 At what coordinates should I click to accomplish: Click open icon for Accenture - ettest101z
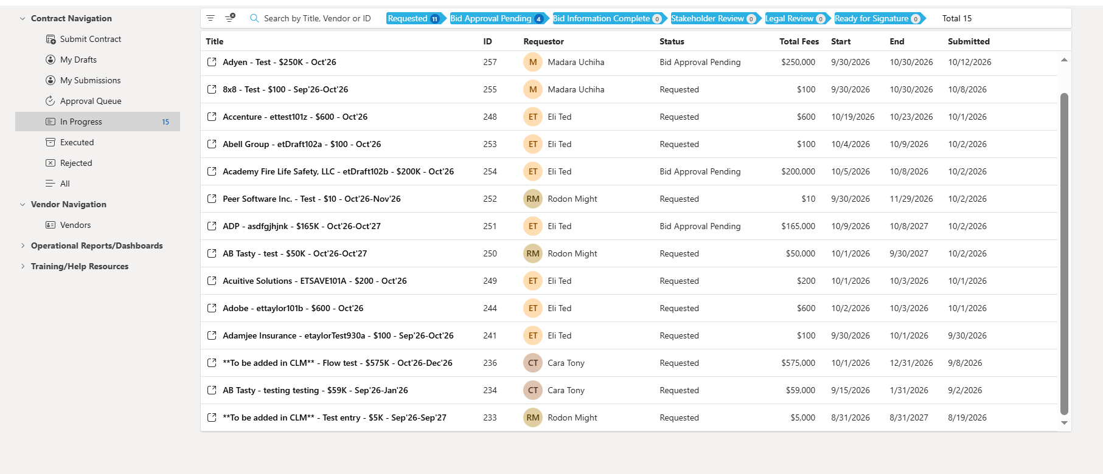[212, 117]
